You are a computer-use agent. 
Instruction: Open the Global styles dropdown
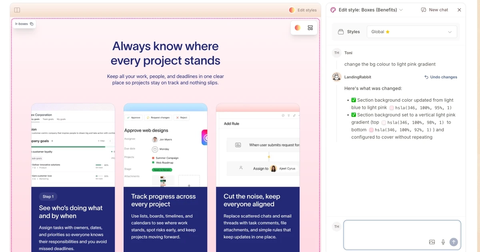[412, 32]
